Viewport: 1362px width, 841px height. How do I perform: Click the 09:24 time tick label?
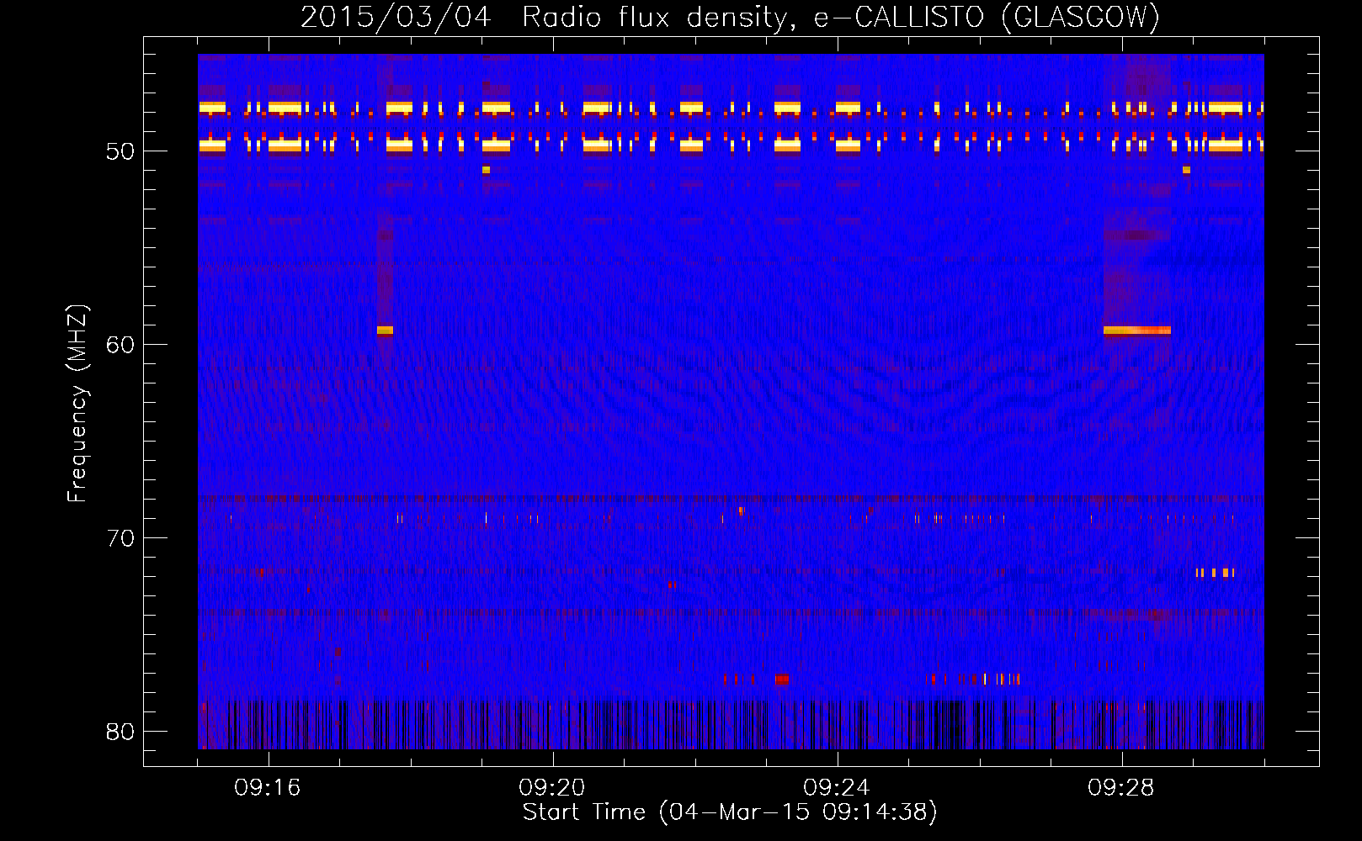pyautogui.click(x=837, y=788)
